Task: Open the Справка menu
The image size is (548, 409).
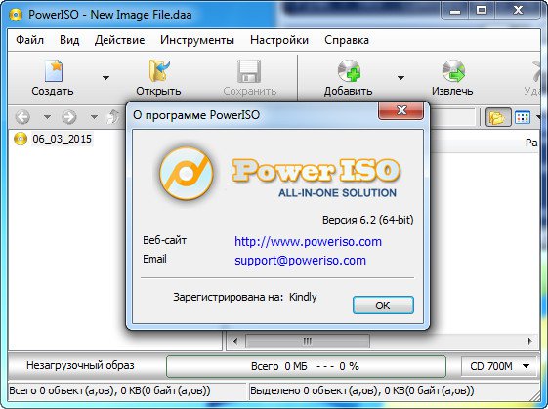Action: click(x=347, y=40)
